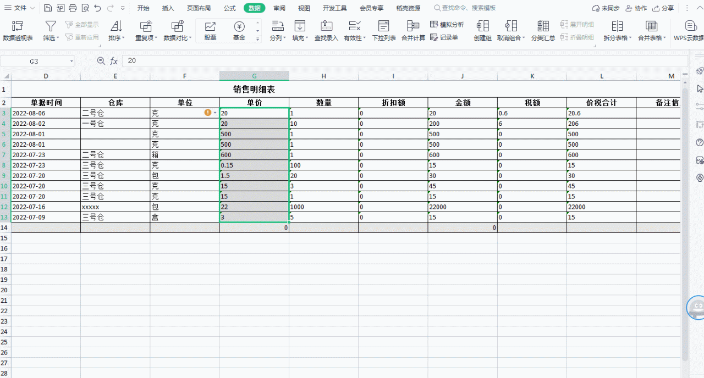This screenshot has height=378, width=704.
Task: Expand the 填充 (Fill) dropdown
Action: pos(306,38)
